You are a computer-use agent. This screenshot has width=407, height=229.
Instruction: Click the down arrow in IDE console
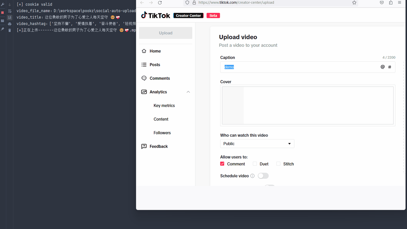pos(9,5)
